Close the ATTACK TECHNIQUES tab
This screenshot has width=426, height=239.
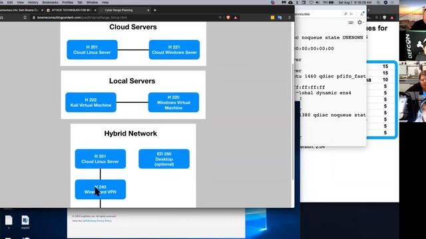(95, 10)
